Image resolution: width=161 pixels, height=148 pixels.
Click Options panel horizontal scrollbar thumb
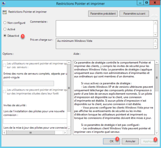coord(30,133)
